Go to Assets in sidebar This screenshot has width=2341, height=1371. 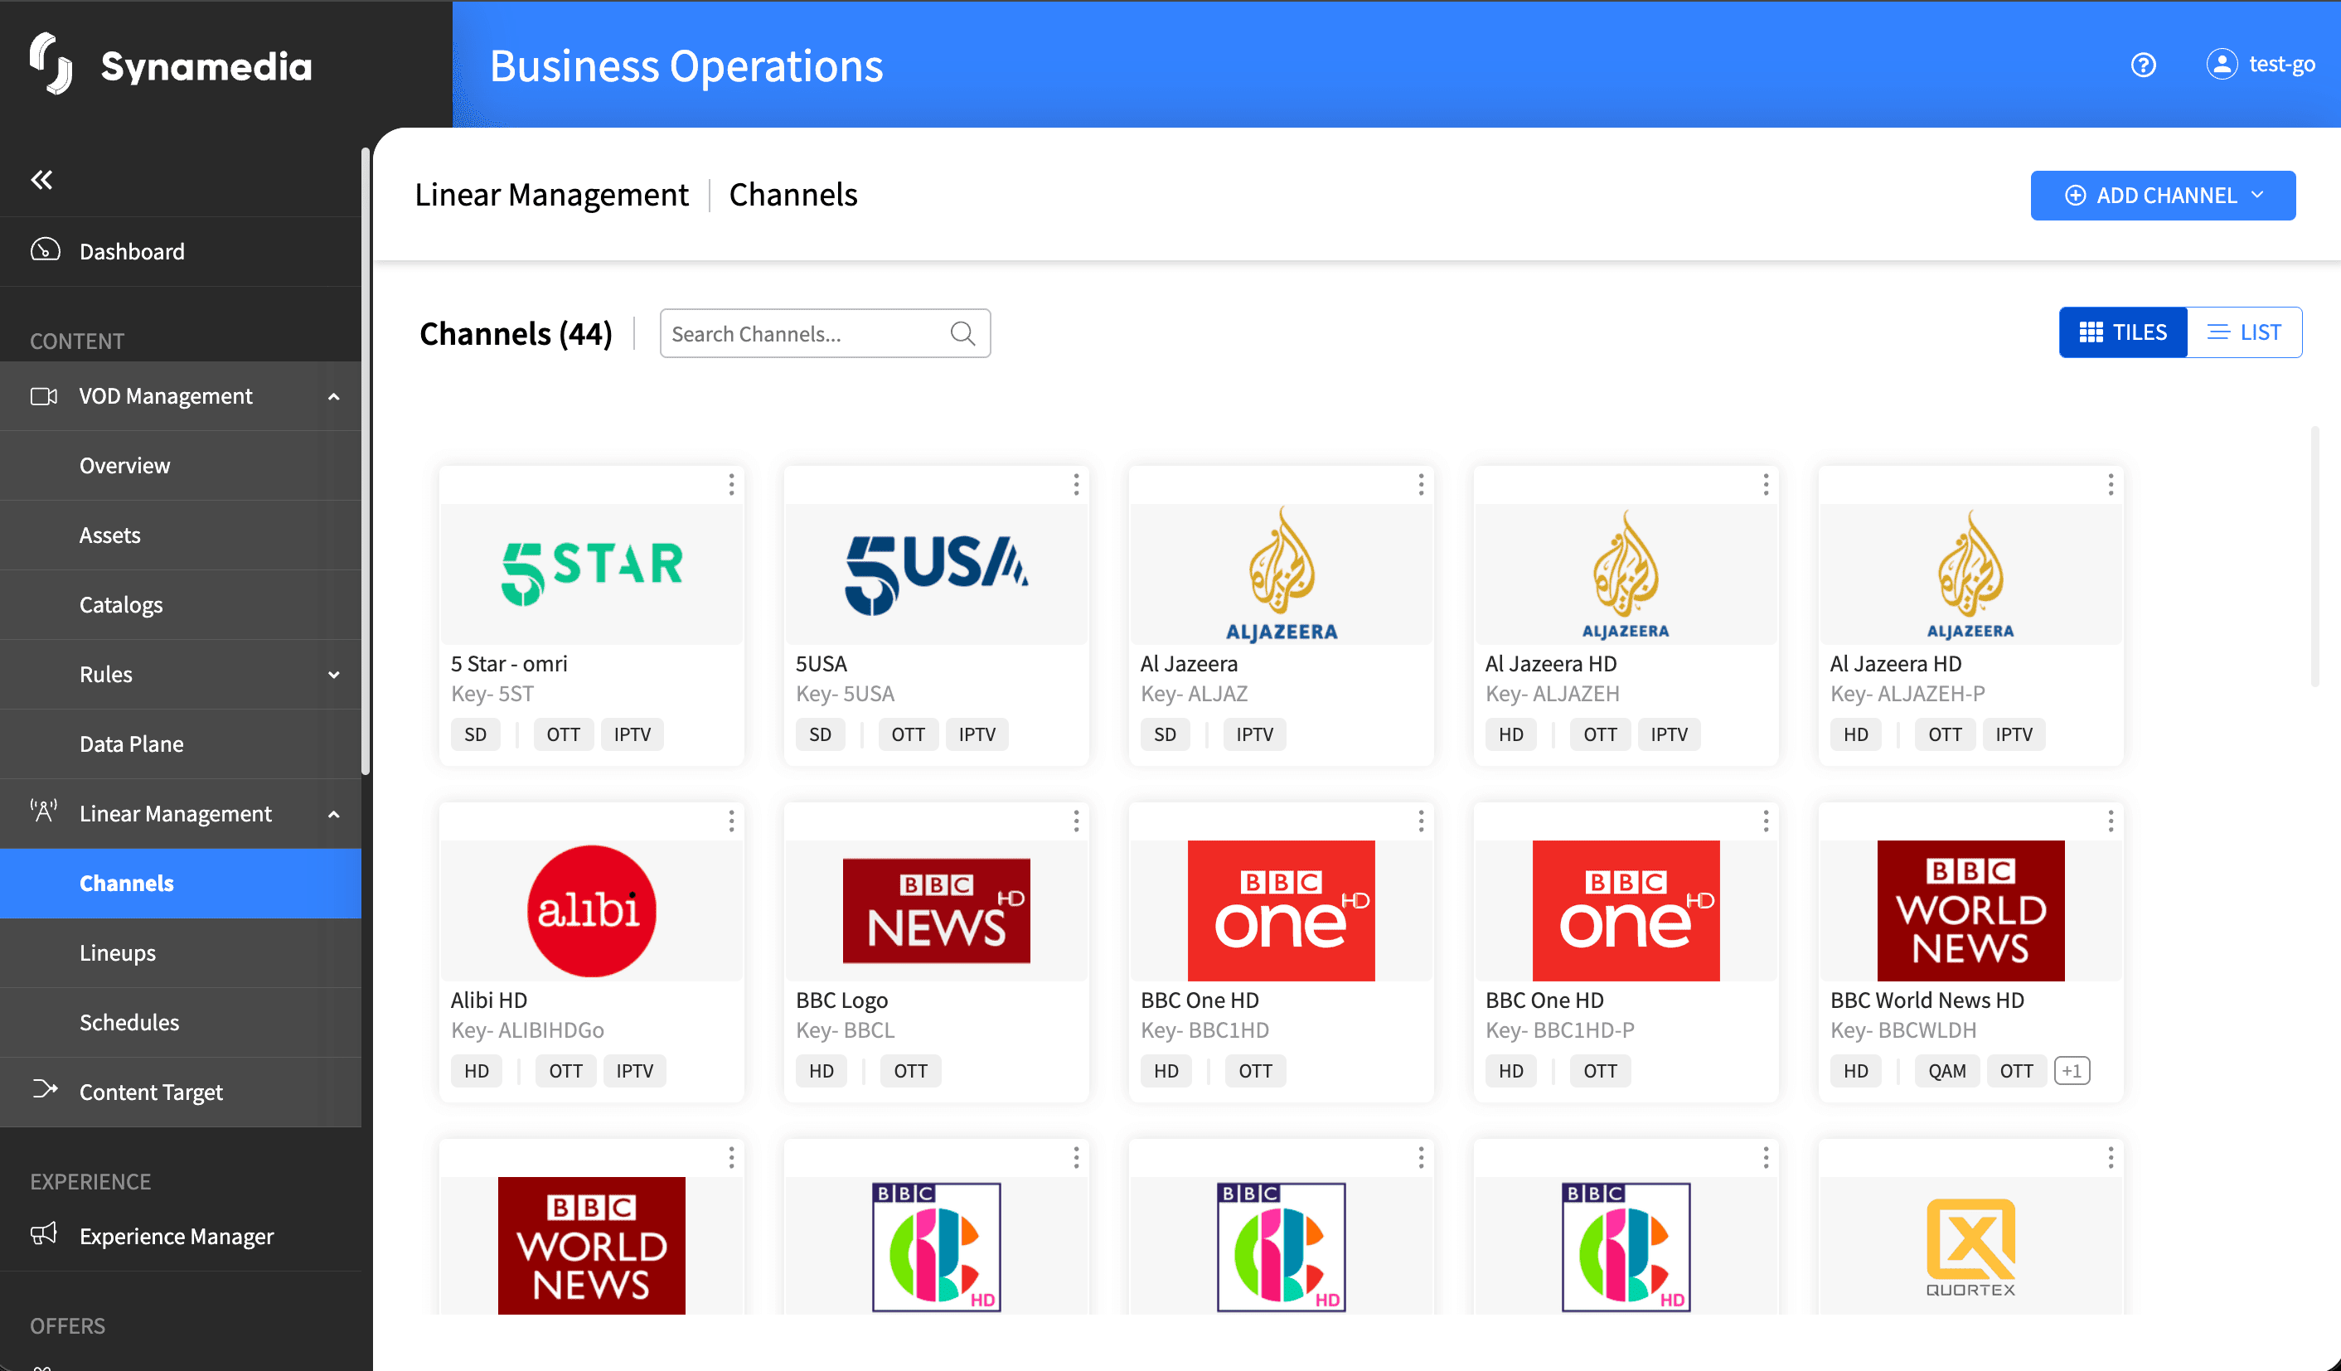click(x=182, y=535)
